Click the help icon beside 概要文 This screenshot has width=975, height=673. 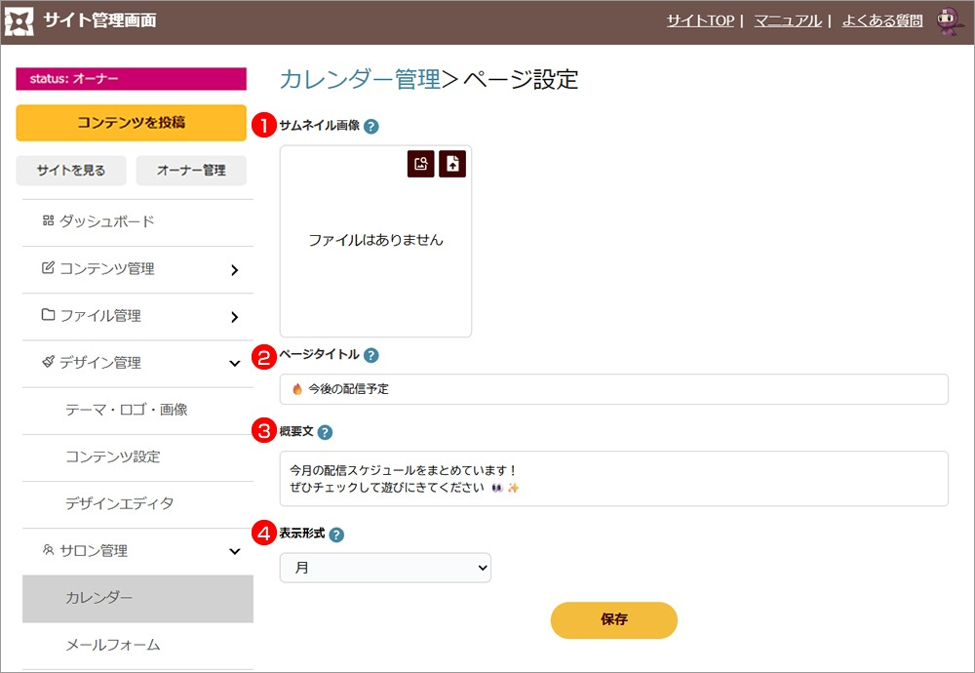325,432
